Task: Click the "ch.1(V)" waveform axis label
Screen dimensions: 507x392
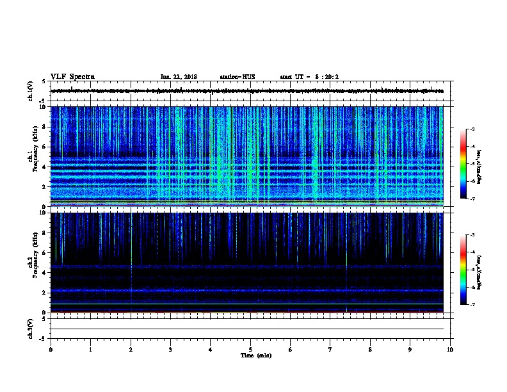Action: [x=30, y=91]
